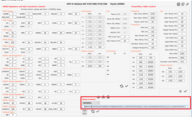
Task: Select the Shutdwn Temp field
Action: 153,44
